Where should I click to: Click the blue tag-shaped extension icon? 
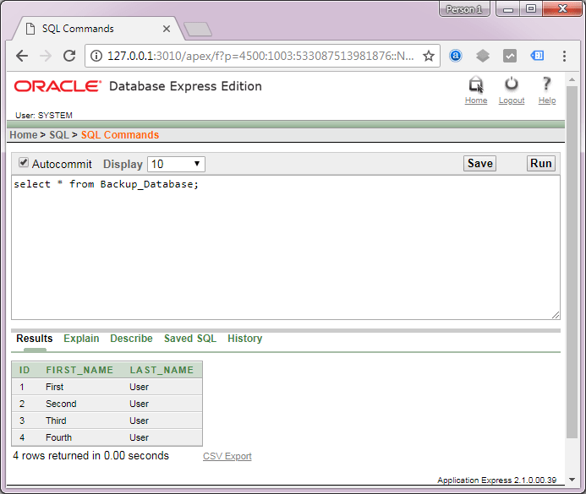pos(537,56)
